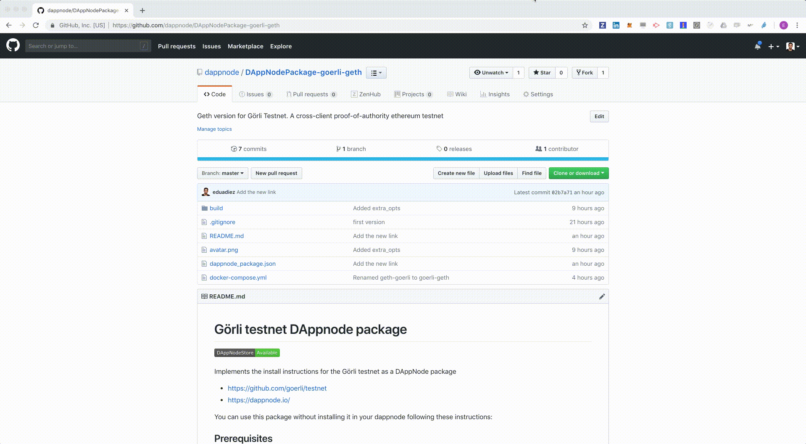Click the site lock icon

[52, 25]
